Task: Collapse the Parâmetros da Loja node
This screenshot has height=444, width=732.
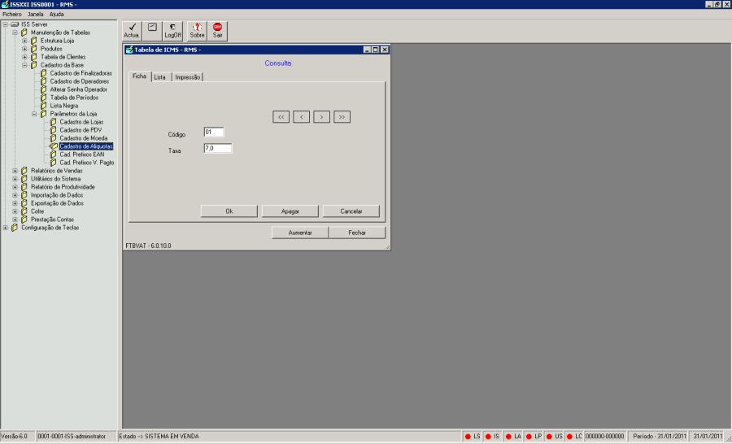Action: 34,114
